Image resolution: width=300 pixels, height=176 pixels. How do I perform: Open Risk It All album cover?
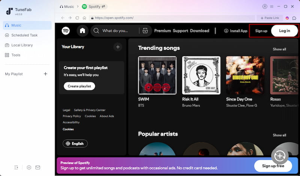(x=201, y=75)
